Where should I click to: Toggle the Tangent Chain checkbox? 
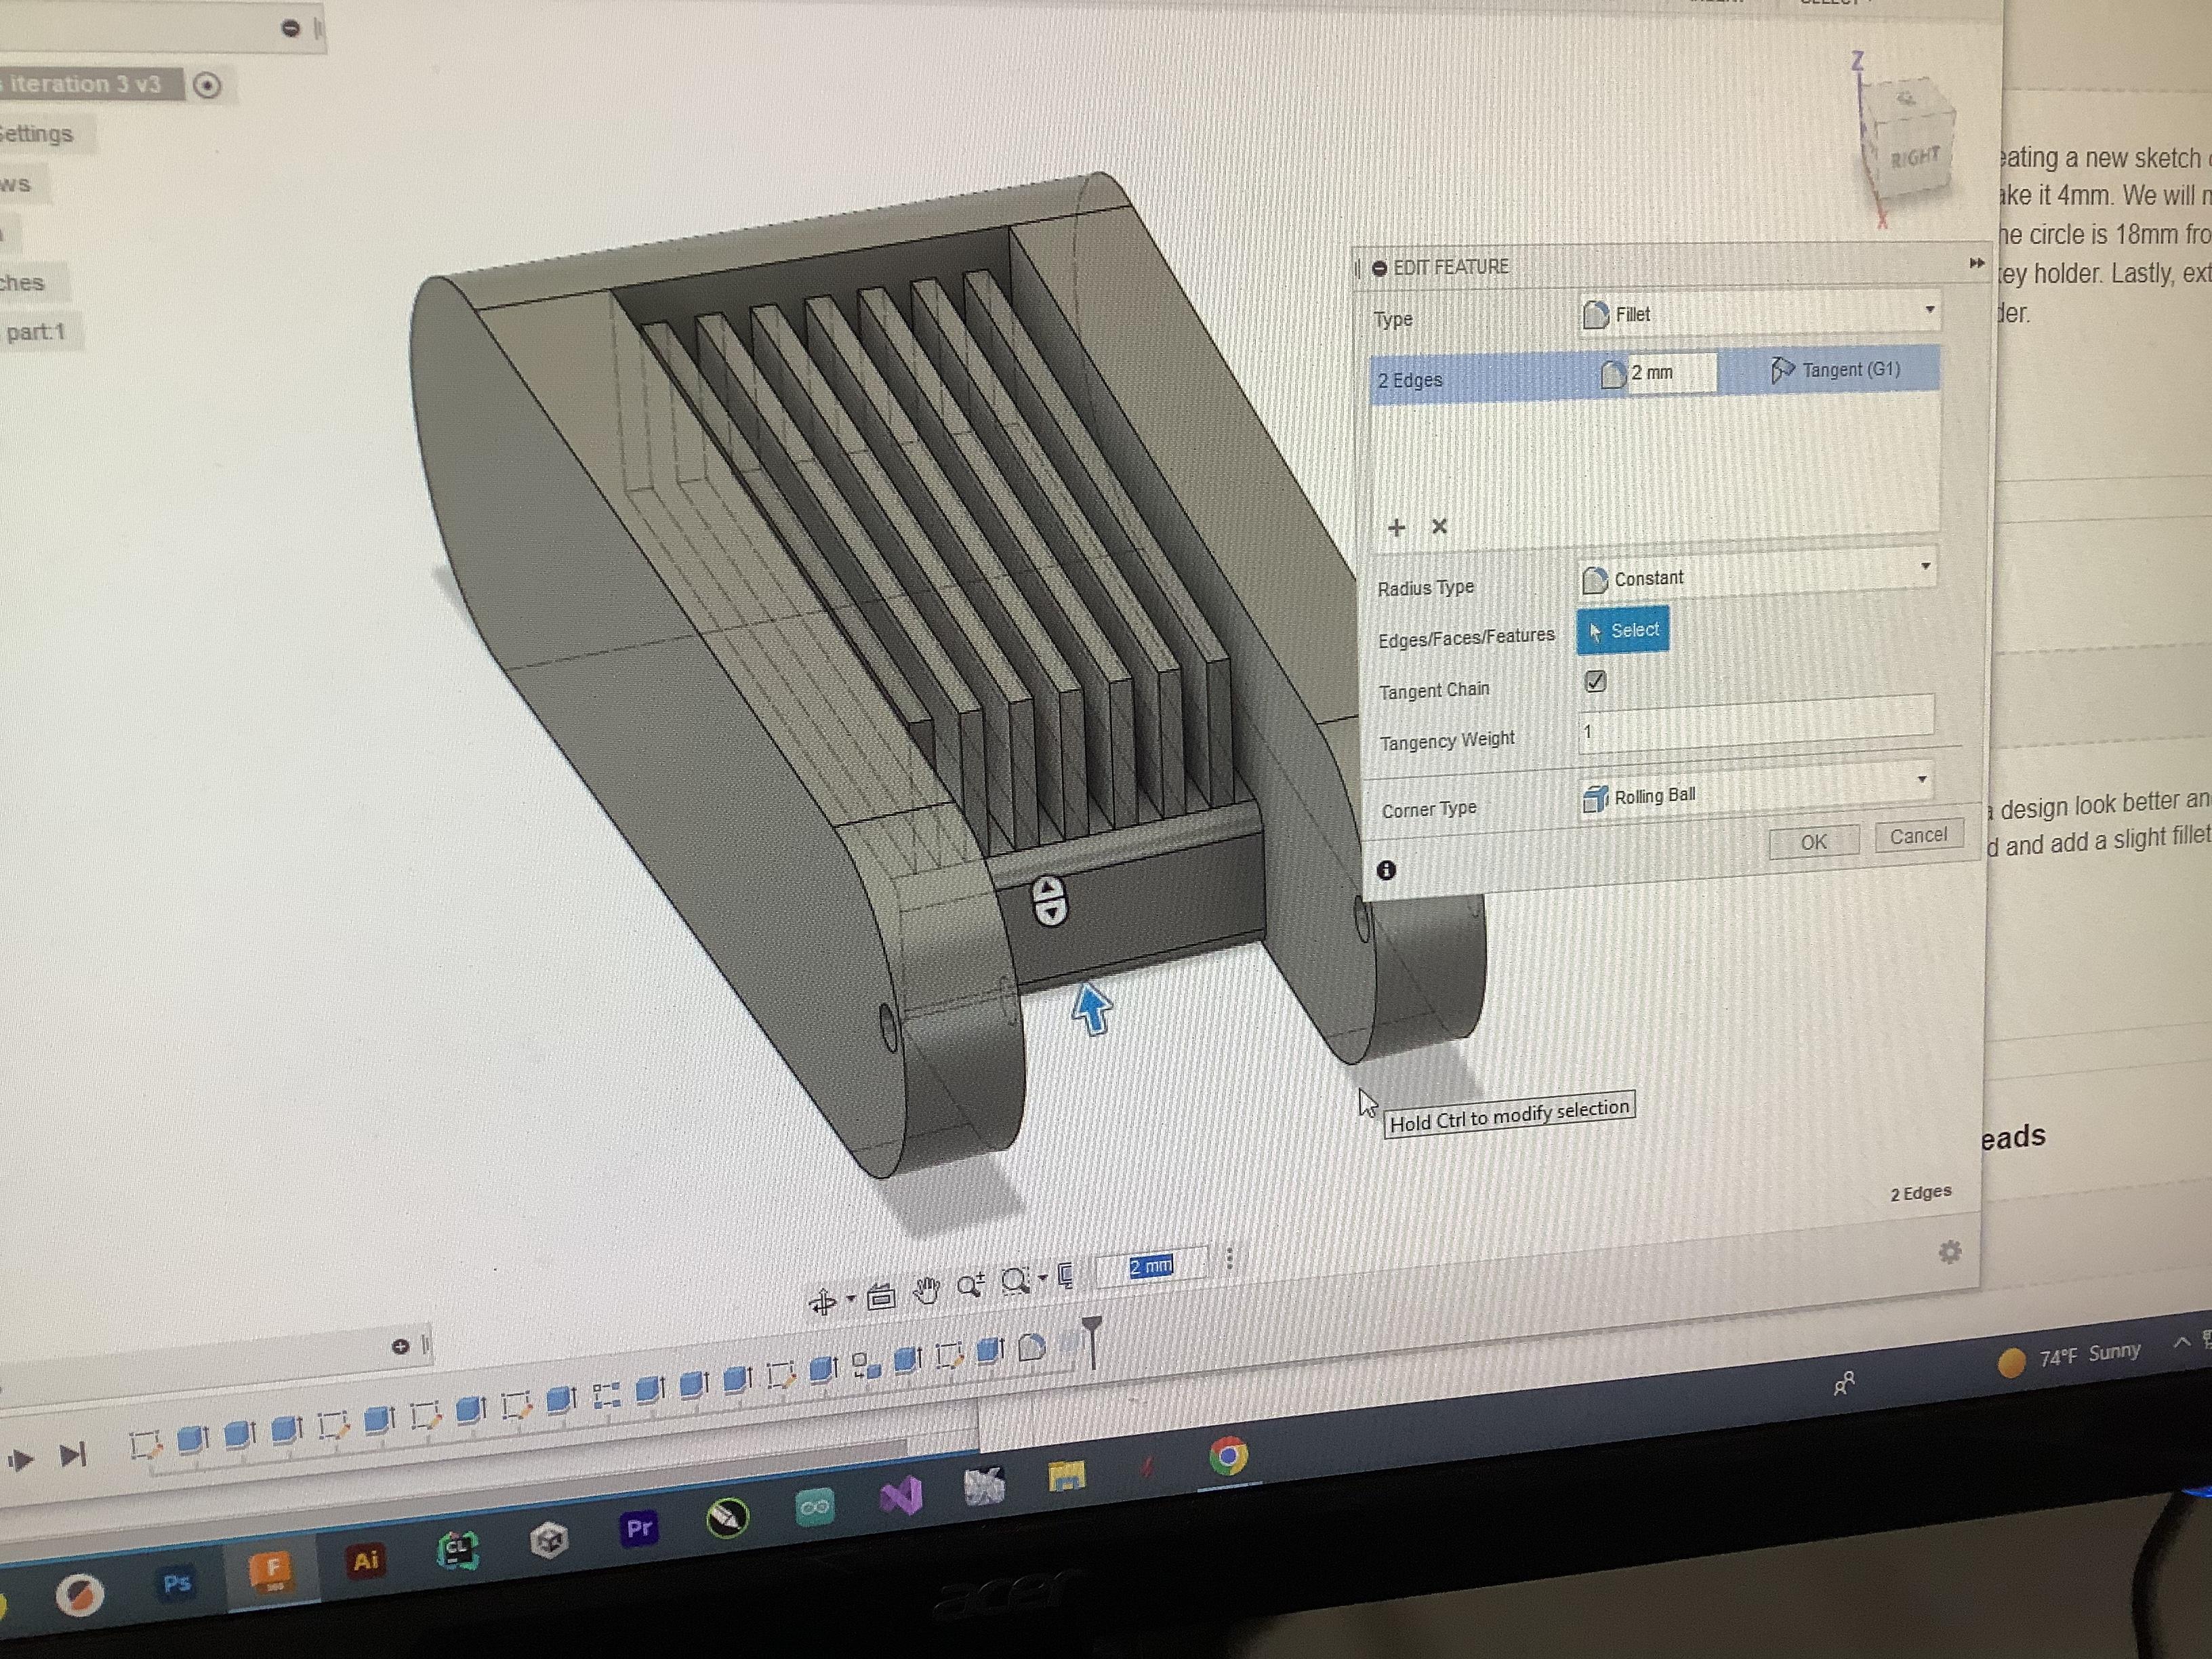pos(1595,681)
